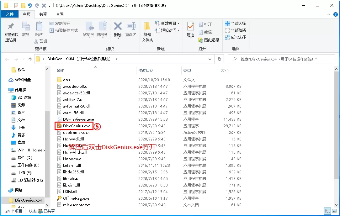This screenshot has width=340, height=216.
Task: Copy the selected file via ribbon
Action: tap(25, 28)
